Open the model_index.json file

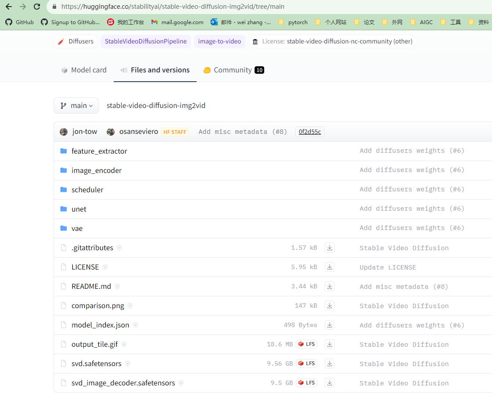[101, 325]
